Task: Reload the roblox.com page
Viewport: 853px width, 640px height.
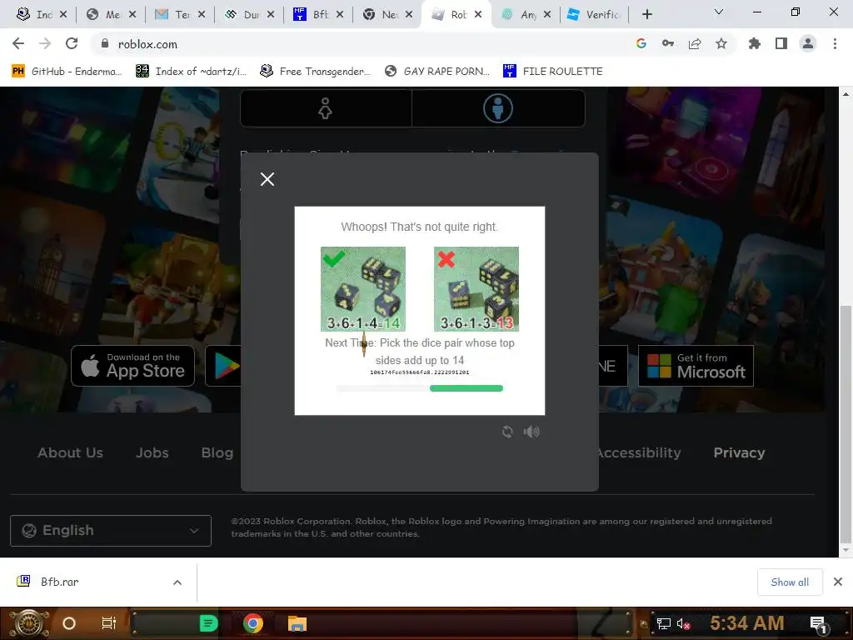Action: 72,44
